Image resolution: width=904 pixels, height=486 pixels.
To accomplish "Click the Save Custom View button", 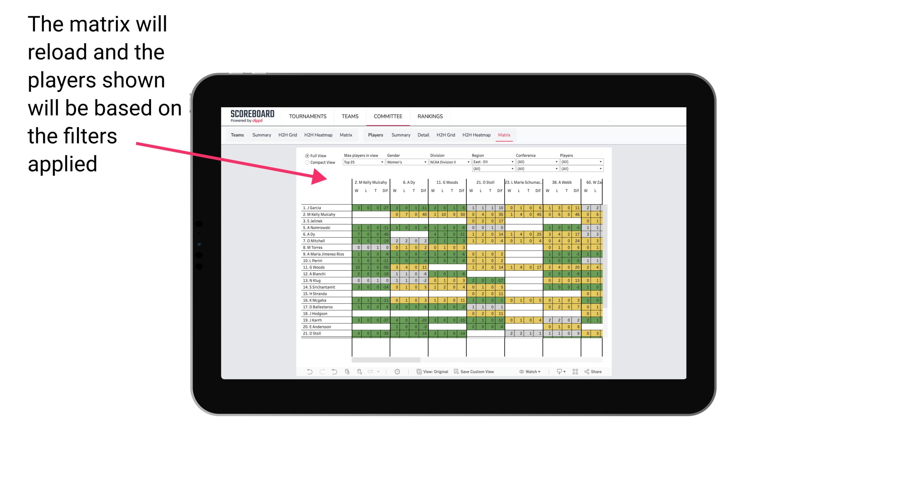I will (479, 372).
